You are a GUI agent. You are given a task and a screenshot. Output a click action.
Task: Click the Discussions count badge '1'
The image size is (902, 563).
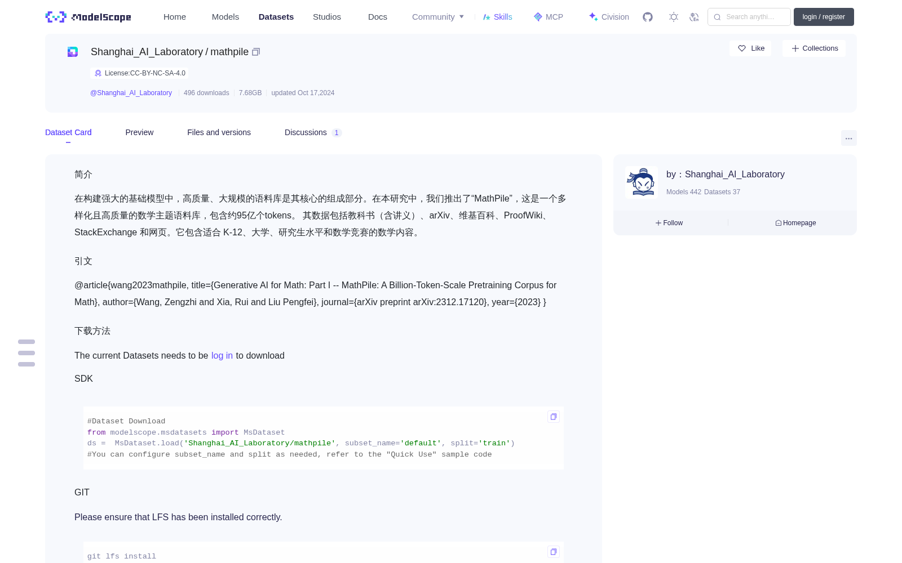(337, 133)
